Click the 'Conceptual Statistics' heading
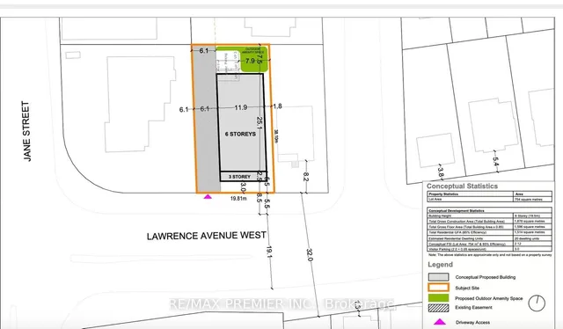This screenshot has height=329, width=563. click(462, 186)
